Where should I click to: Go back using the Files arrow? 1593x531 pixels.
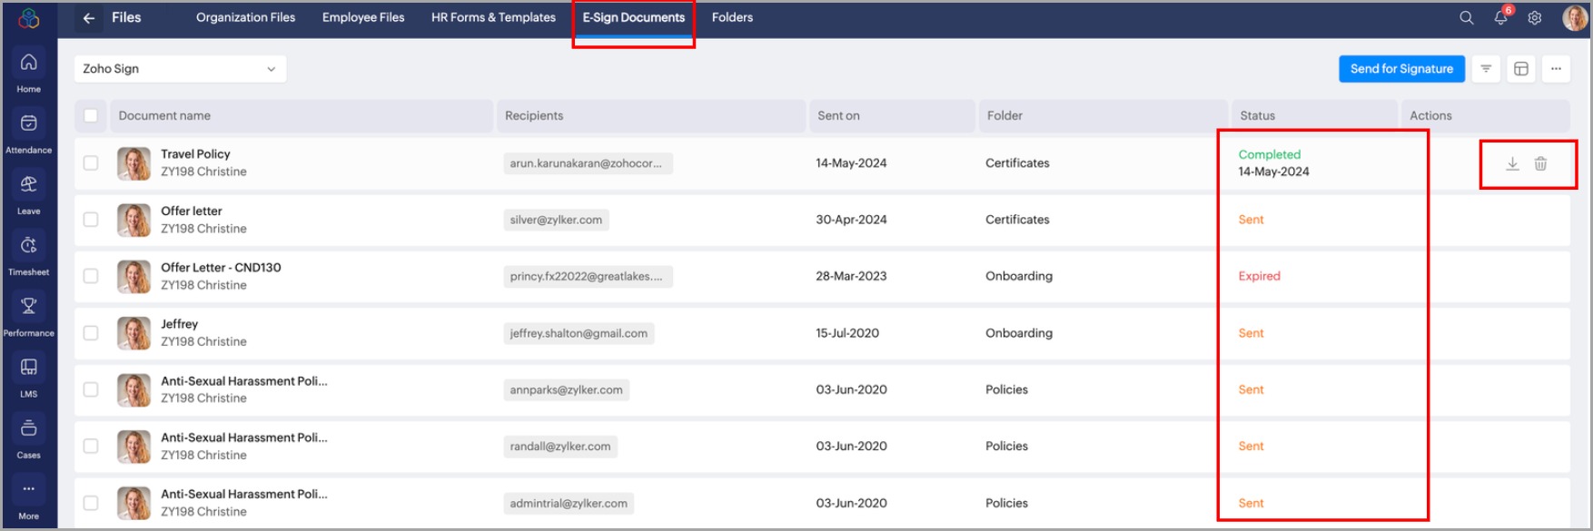[x=89, y=18]
